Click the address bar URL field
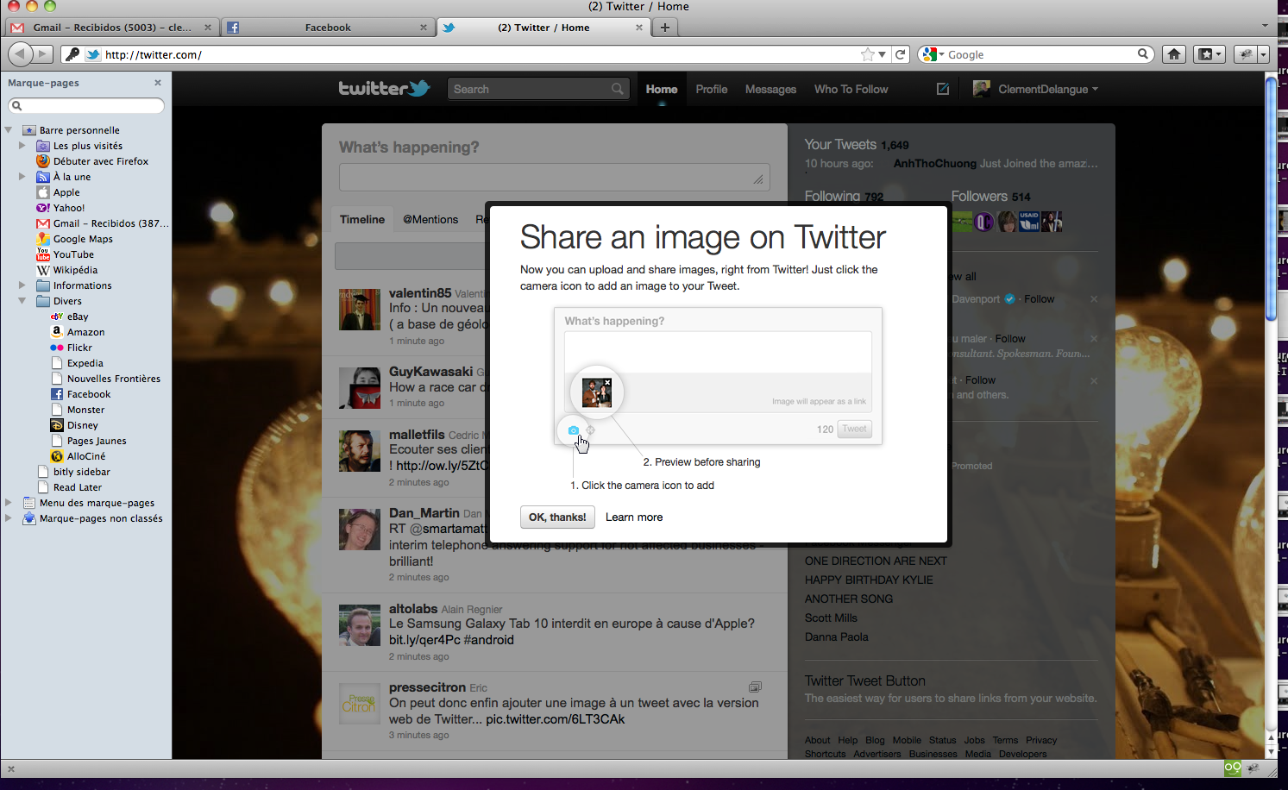The height and width of the screenshot is (790, 1288). click(479, 54)
